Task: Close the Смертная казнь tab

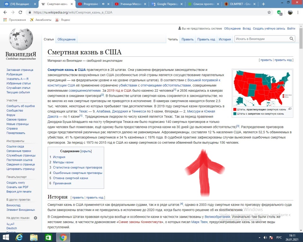Action: tap(72, 4)
